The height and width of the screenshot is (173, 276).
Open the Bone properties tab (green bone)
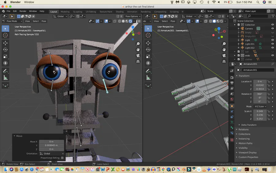232,128
